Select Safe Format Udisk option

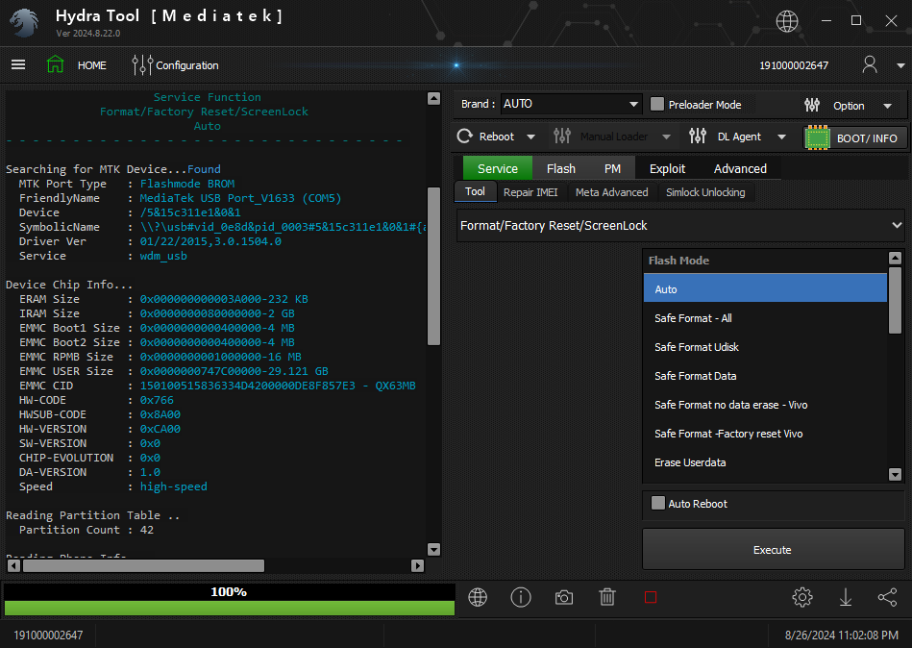coord(765,347)
